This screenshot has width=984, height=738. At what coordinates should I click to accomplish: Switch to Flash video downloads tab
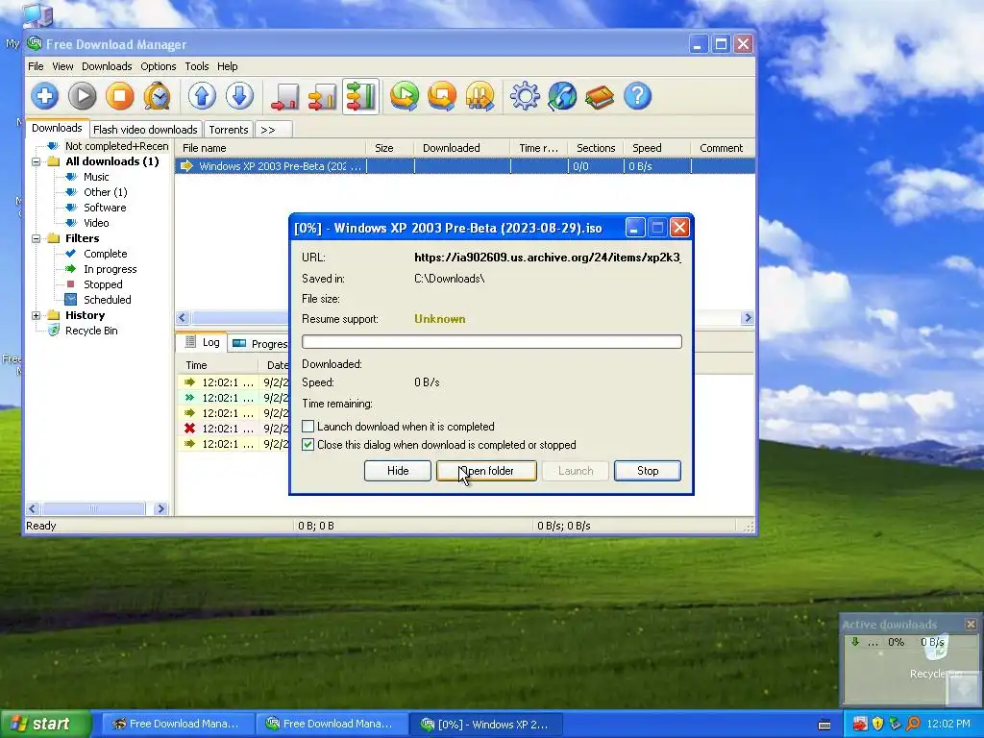[x=146, y=130]
